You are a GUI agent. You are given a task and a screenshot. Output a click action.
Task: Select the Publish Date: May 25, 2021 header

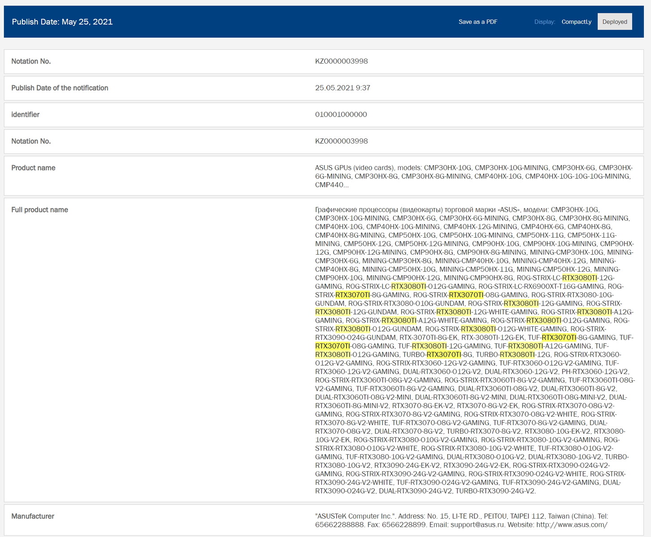tap(62, 22)
